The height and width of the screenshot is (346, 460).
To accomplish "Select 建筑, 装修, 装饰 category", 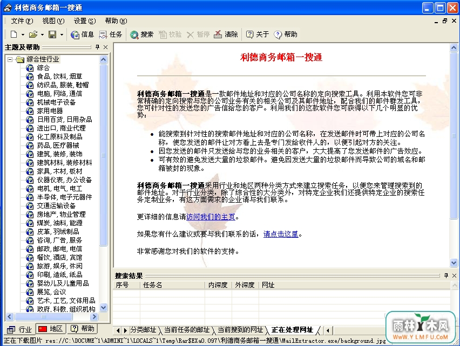I will 59,154.
